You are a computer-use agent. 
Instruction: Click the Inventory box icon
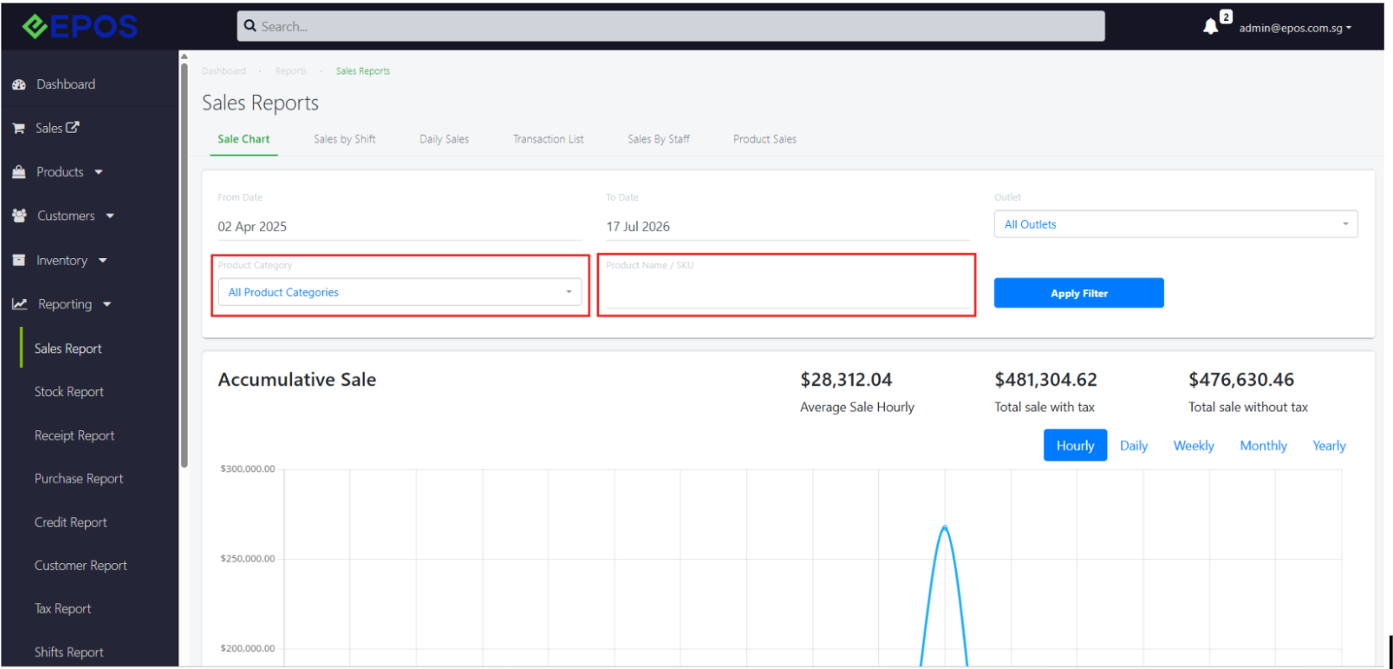[x=19, y=261]
